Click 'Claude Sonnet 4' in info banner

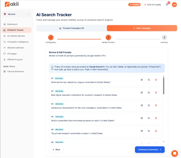click(x=97, y=67)
